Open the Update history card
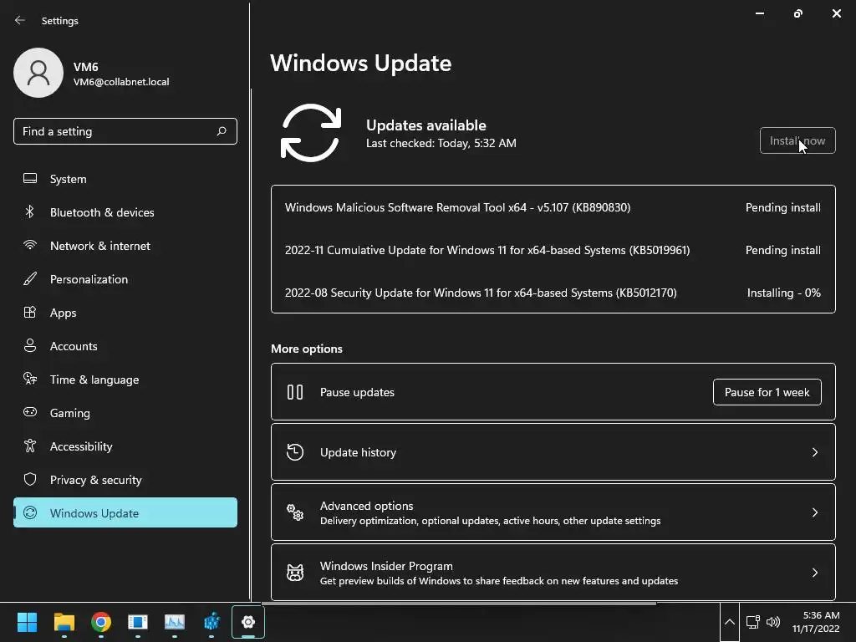Screen dimensions: 856x642 pyautogui.click(x=553, y=452)
